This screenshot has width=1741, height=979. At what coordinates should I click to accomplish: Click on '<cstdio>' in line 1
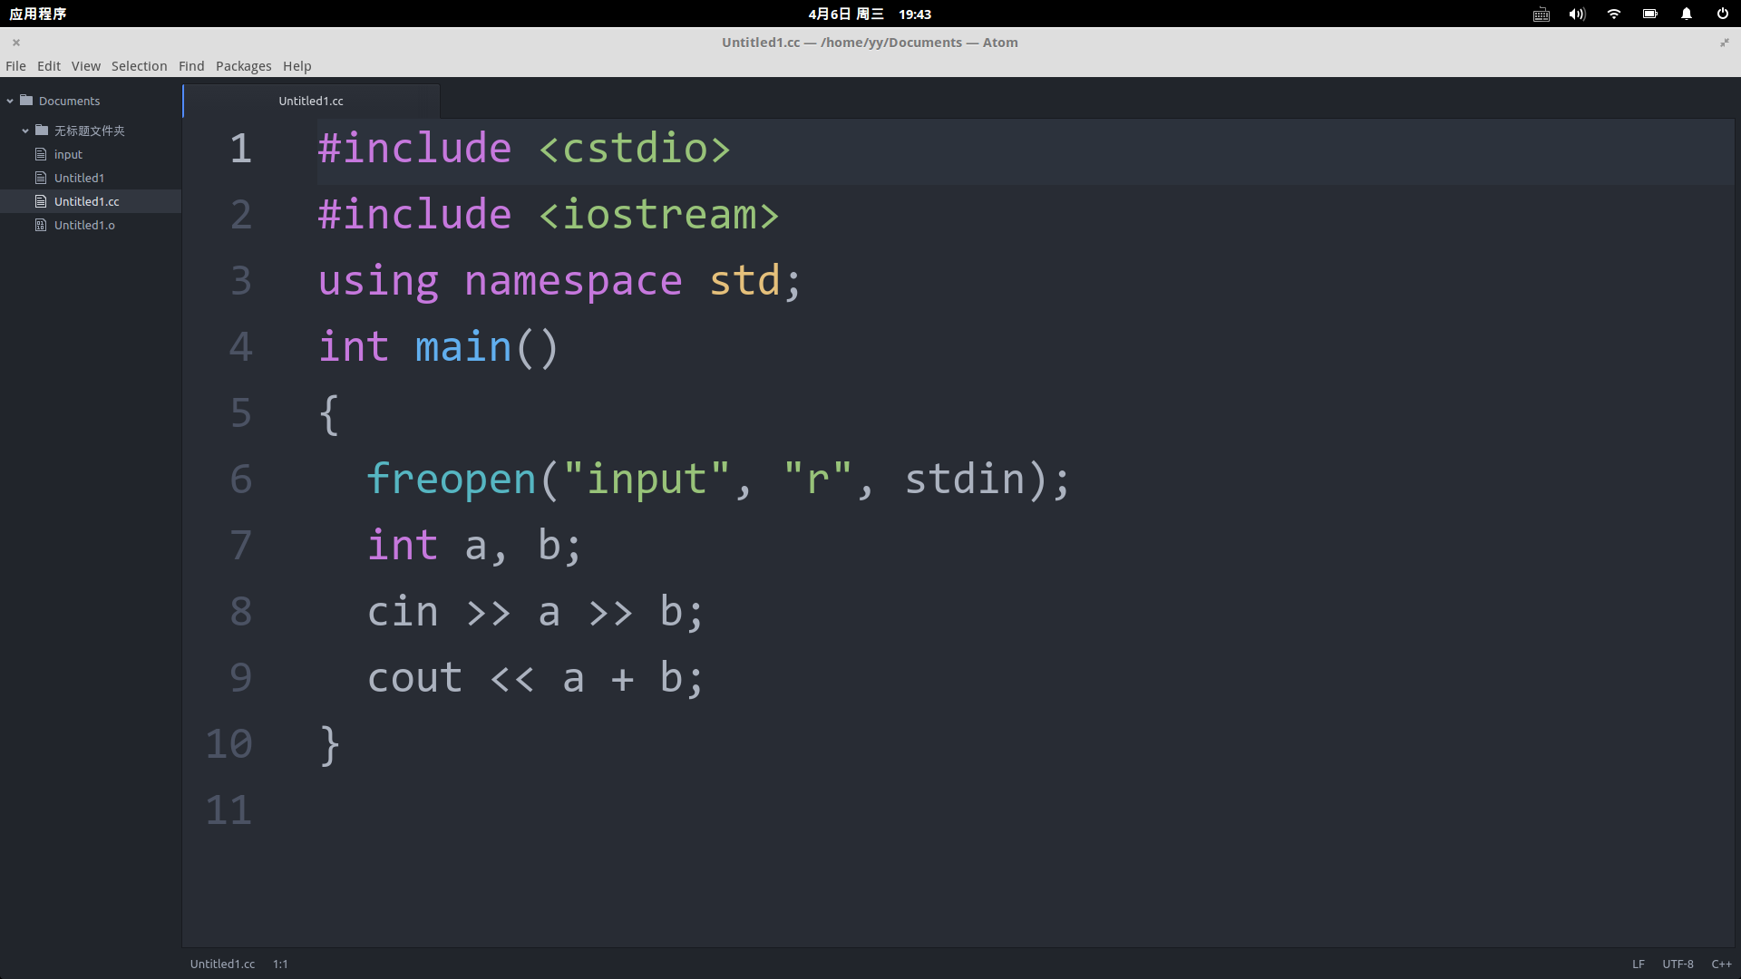[635, 150]
